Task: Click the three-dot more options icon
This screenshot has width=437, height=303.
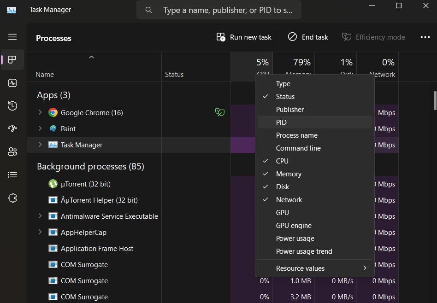Action: [425, 37]
